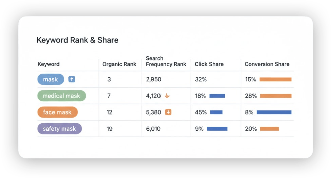Sort by Search Frequency Rank header

(166, 61)
